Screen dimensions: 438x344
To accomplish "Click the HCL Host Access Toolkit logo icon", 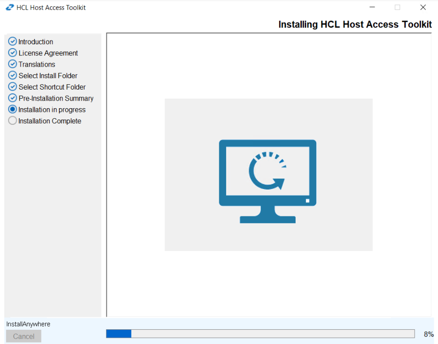I will pos(10,8).
